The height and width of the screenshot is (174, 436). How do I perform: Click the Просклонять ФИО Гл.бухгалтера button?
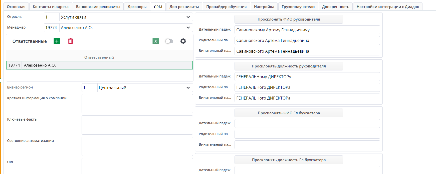[x=289, y=113]
